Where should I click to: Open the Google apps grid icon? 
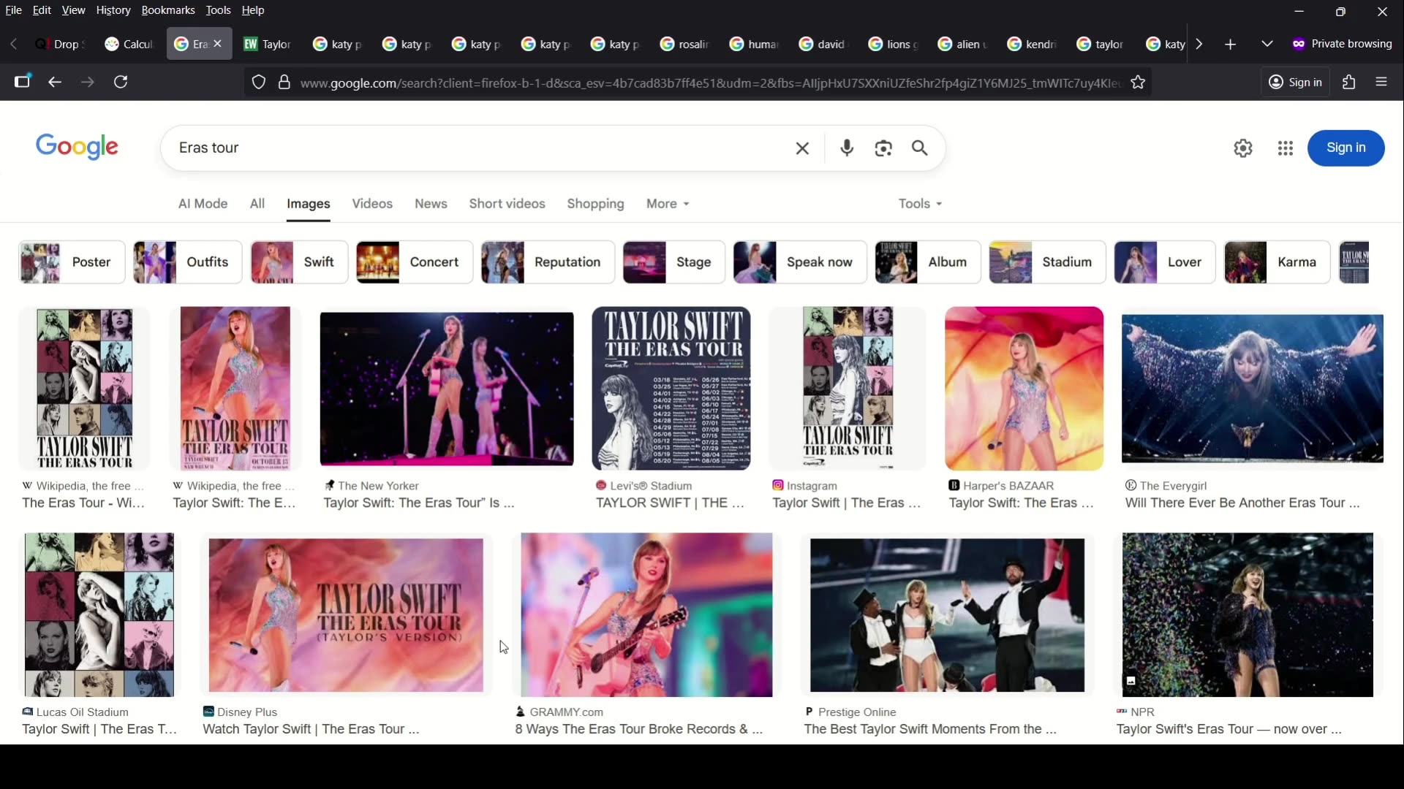(1286, 148)
